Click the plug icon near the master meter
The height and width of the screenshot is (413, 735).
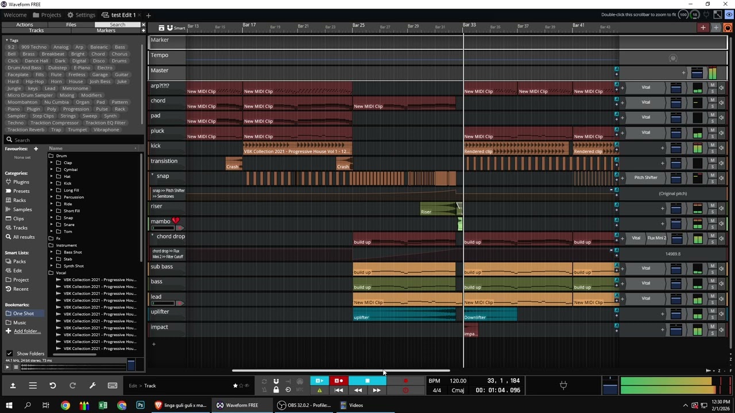click(x=563, y=385)
